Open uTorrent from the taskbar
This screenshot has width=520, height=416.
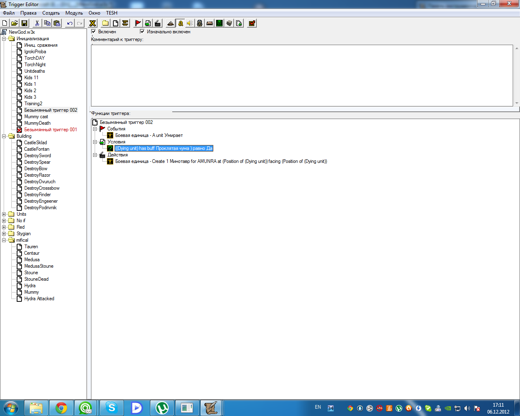tap(162, 407)
